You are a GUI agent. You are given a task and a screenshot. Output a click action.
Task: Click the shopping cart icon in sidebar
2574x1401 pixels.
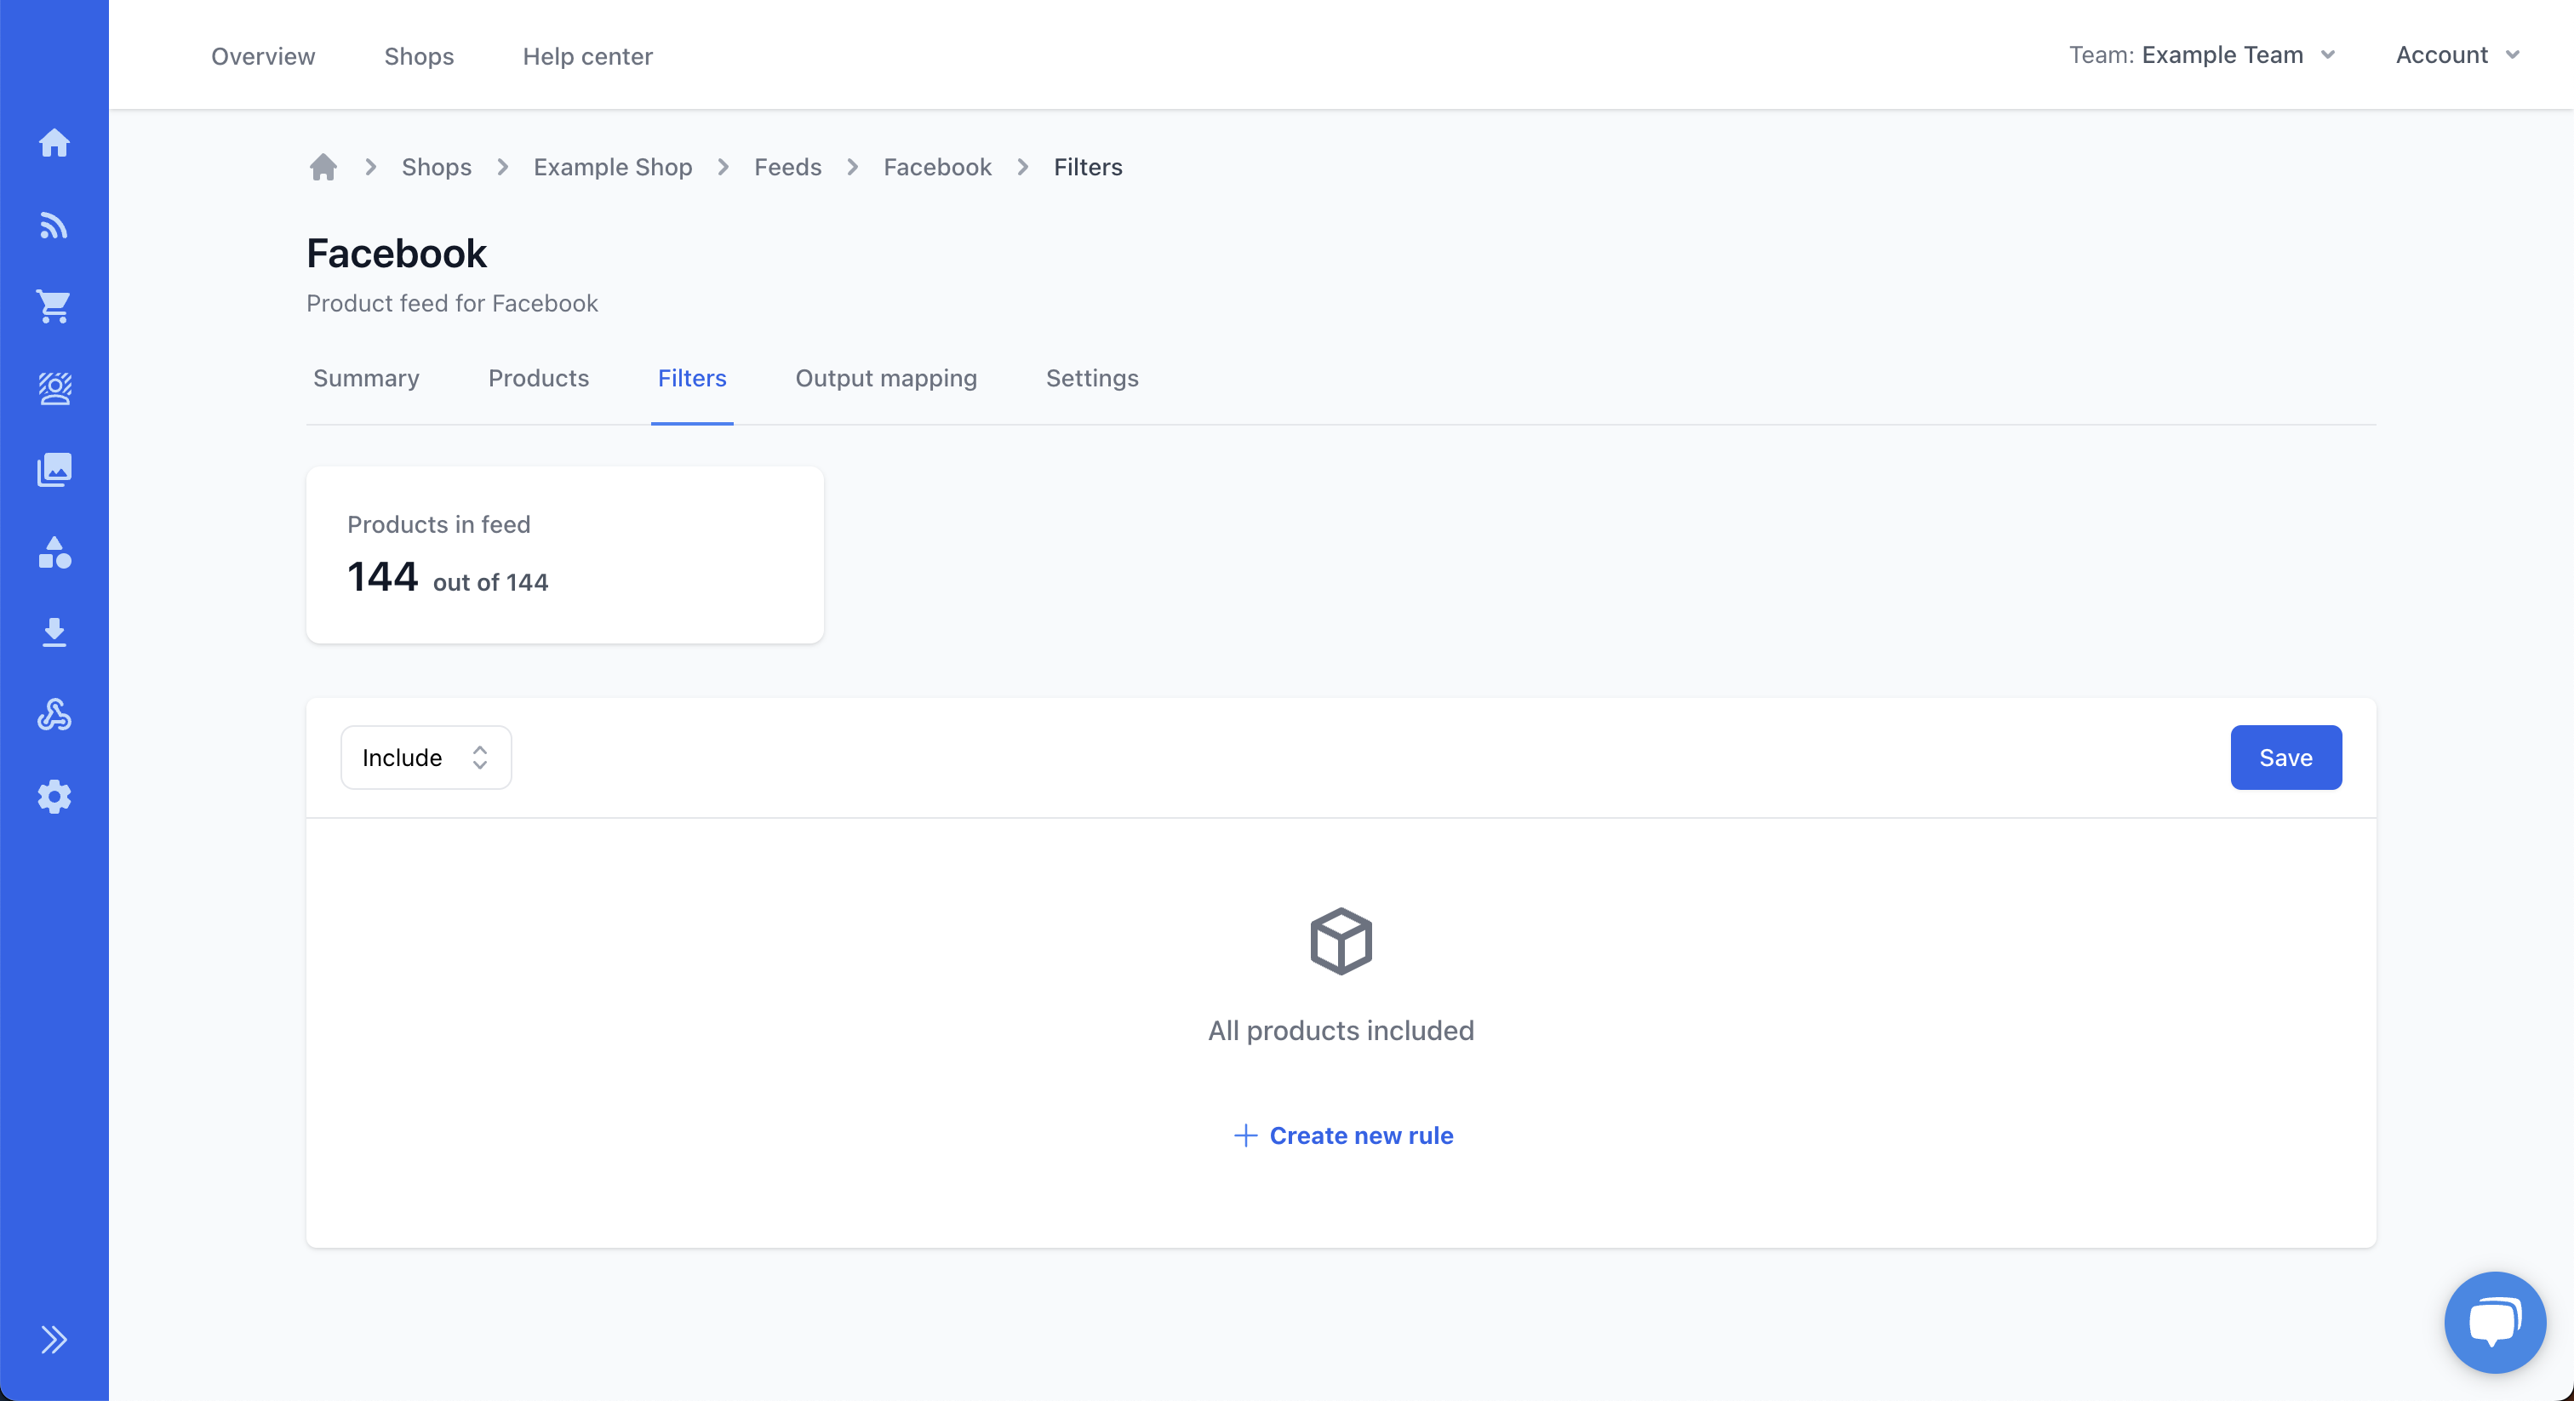click(55, 307)
